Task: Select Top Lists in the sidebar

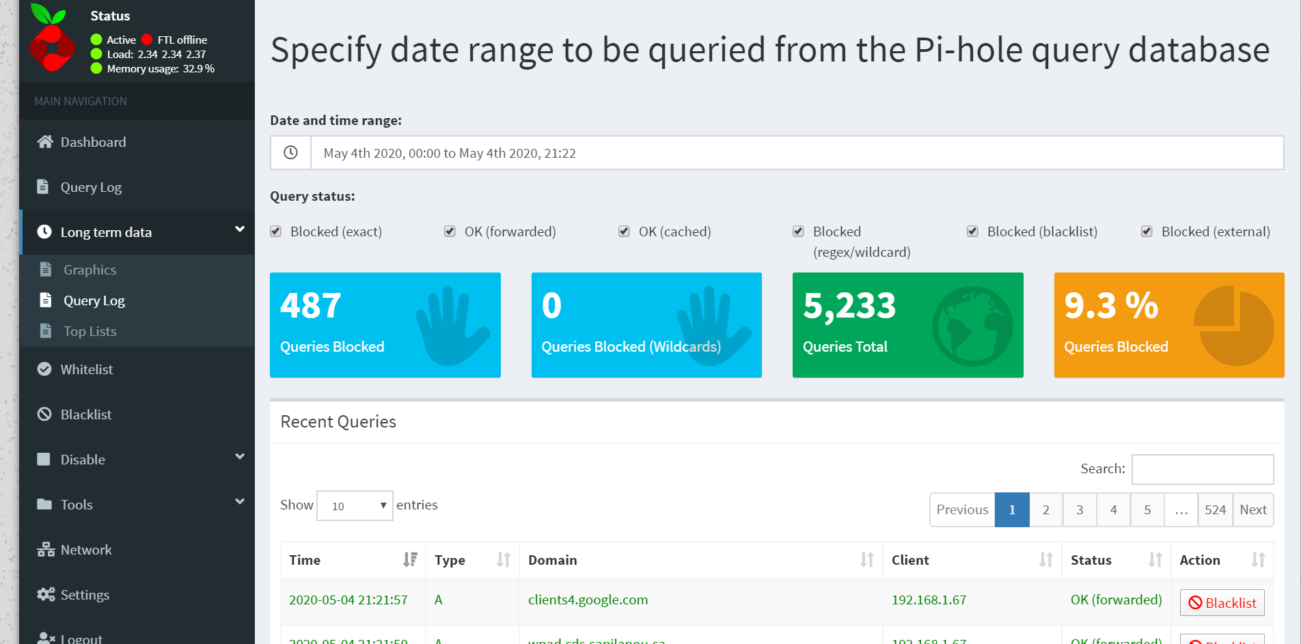Action: pyautogui.click(x=90, y=331)
